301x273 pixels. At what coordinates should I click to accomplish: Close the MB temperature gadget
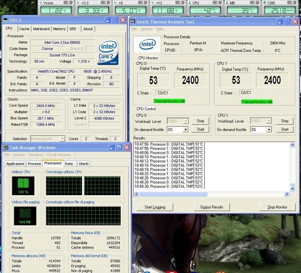[x=257, y=3]
